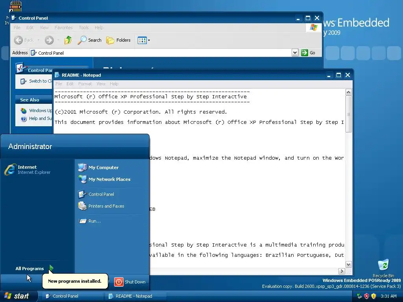This screenshot has height=302, width=403.
Task: Open Notepad's File menu
Action: tap(59, 84)
